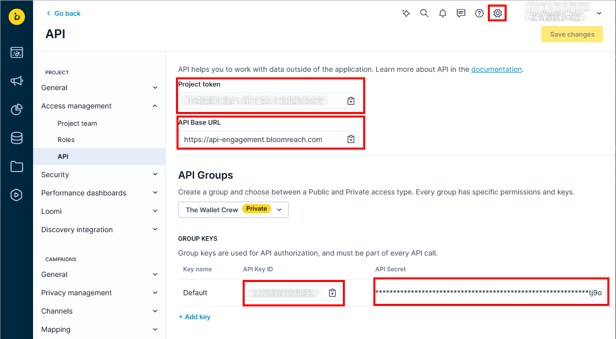
Task: Open the Web Layers play icon
Action: click(17, 194)
